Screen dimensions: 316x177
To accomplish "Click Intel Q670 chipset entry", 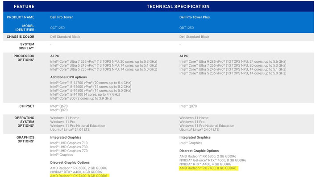I will pos(59,106).
